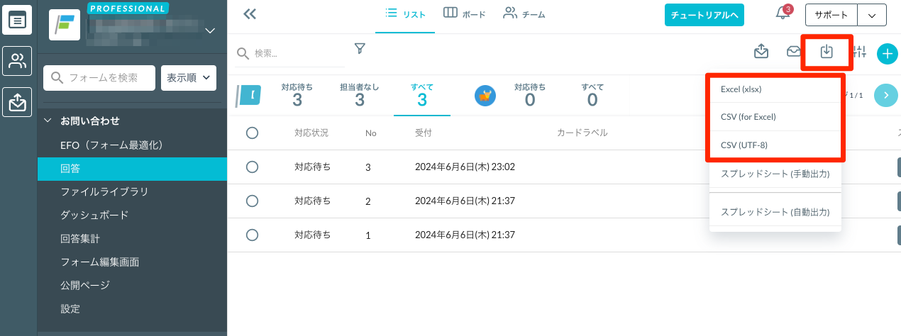Collapse the お問い合わせ form tree
Viewport: 901px width, 336px height.
click(x=48, y=121)
